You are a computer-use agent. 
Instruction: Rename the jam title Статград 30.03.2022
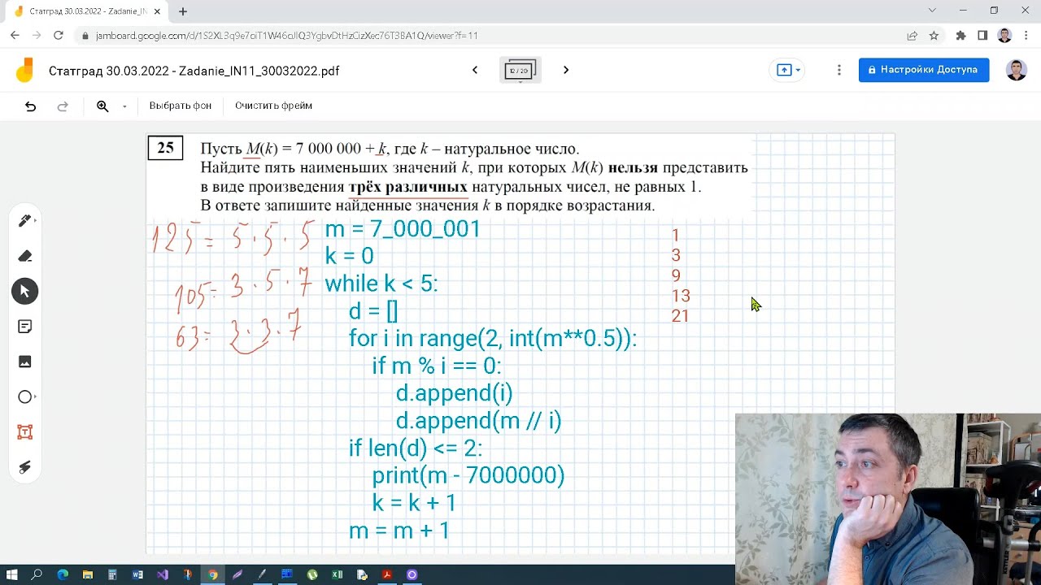[x=194, y=71]
